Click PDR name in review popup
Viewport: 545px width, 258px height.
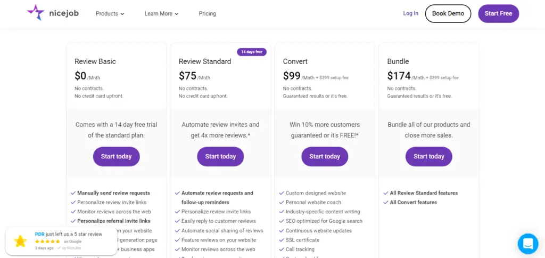[x=39, y=235]
